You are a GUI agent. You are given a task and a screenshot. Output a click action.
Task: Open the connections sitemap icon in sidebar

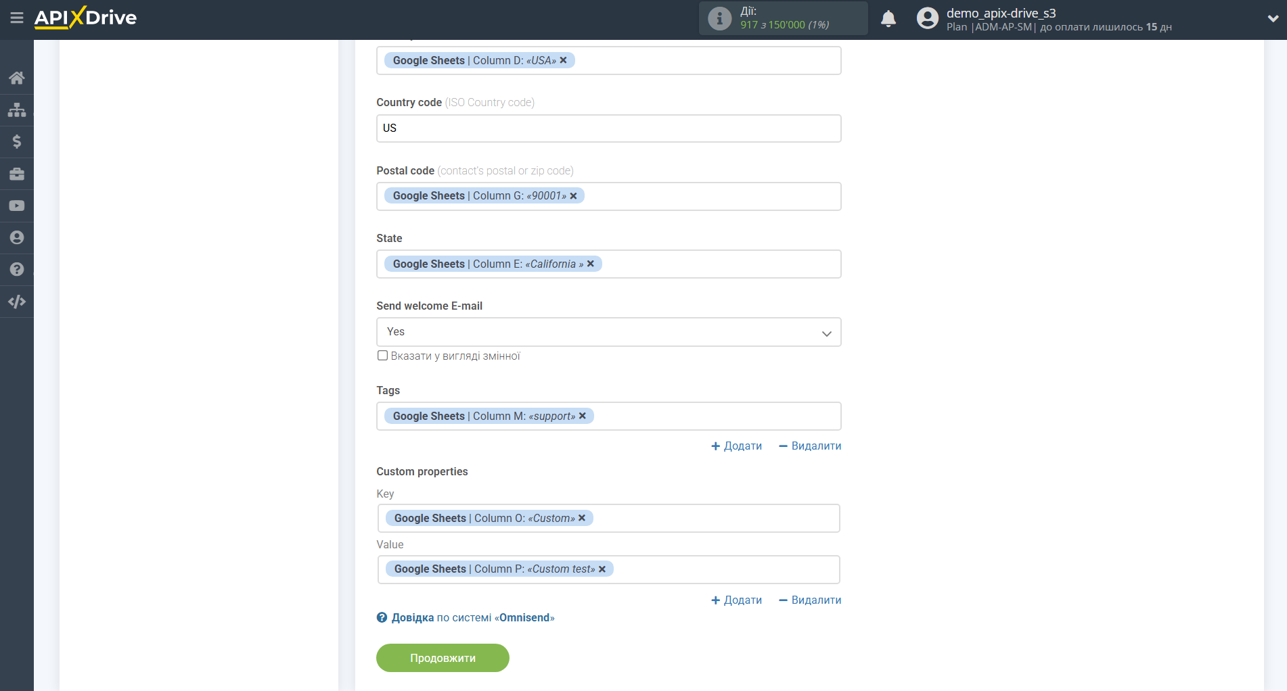coord(17,110)
